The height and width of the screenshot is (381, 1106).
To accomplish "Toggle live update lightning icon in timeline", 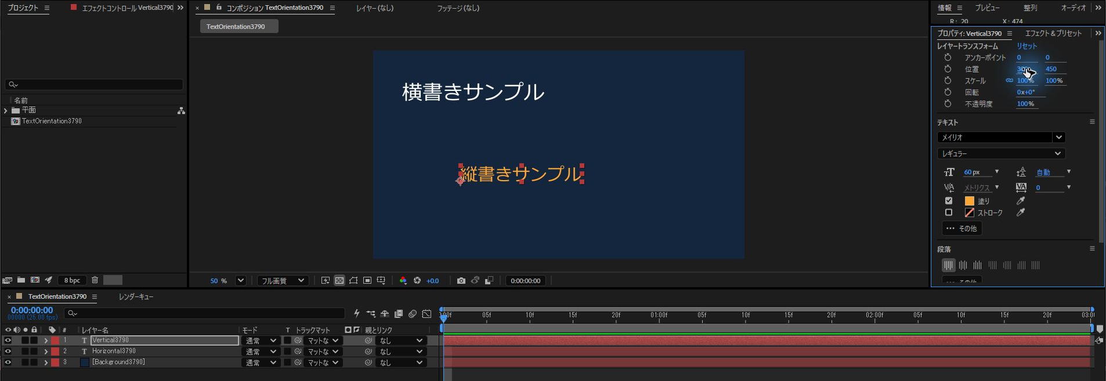I will pyautogui.click(x=357, y=314).
